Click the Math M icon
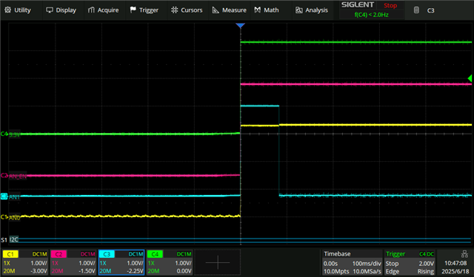This screenshot has width=474, height=277. (258, 10)
